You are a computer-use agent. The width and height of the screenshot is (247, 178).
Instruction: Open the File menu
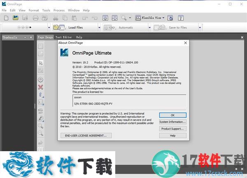tap(4, 10)
